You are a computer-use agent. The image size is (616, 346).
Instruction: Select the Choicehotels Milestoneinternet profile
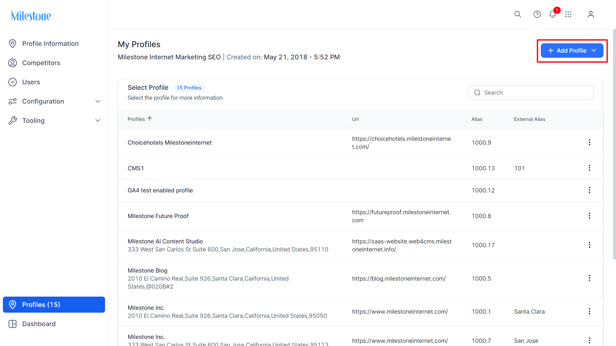point(170,143)
